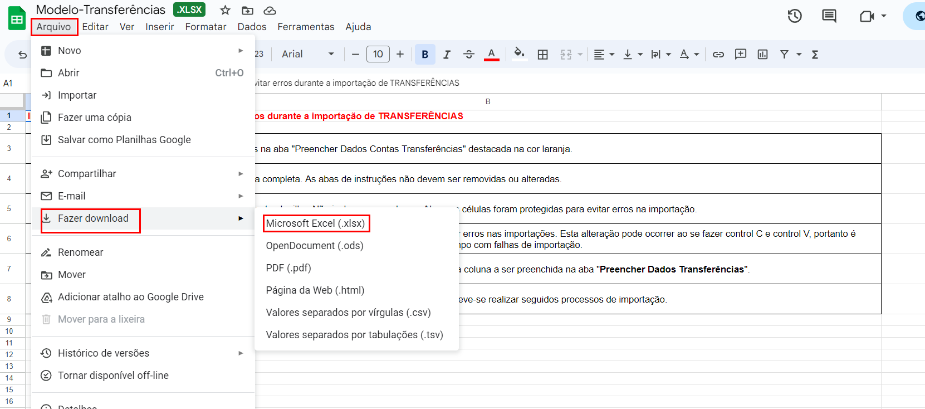The width and height of the screenshot is (925, 409).
Task: Open the red text color picker
Action: (x=491, y=54)
